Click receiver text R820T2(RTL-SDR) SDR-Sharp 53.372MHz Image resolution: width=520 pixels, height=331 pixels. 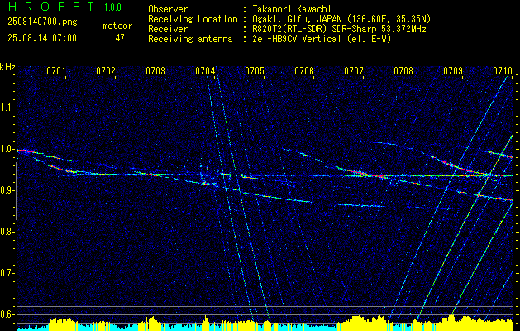(x=339, y=29)
